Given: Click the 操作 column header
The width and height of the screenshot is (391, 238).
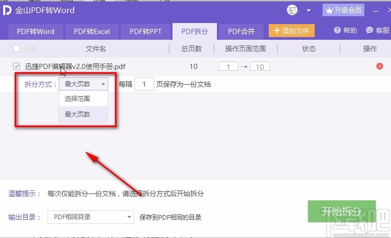Looking at the screenshot, I should click(370, 49).
